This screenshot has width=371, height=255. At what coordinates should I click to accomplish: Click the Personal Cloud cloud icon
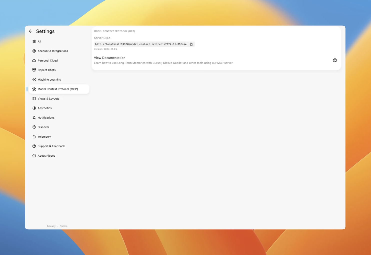[34, 61]
